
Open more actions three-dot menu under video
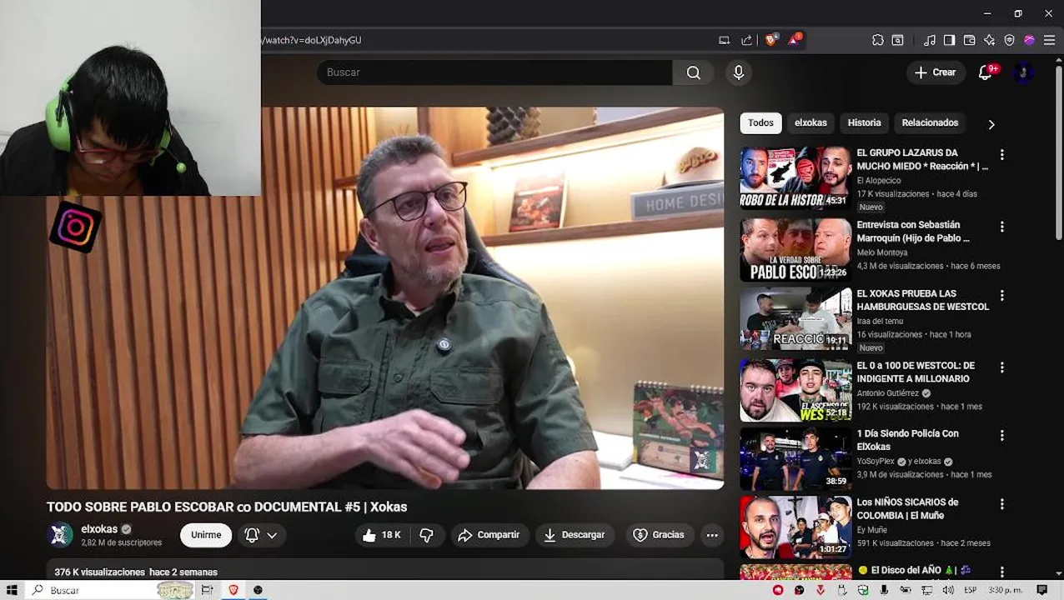click(711, 535)
